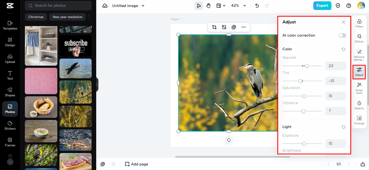
Task: Select the closet wardrobe photo thumbnail
Action: (x=41, y=46)
